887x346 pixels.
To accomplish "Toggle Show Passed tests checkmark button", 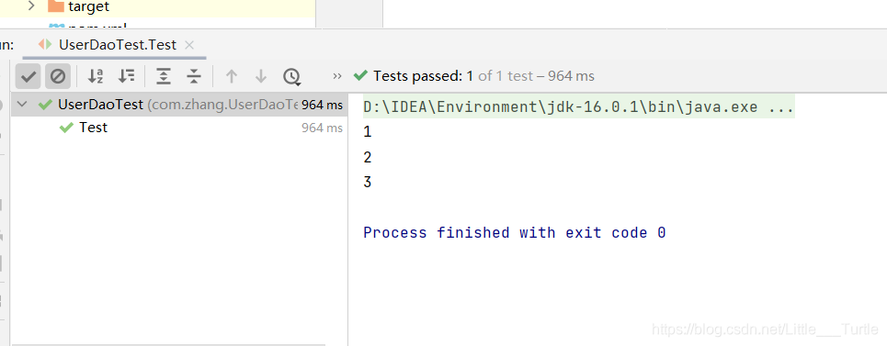I will [x=28, y=76].
